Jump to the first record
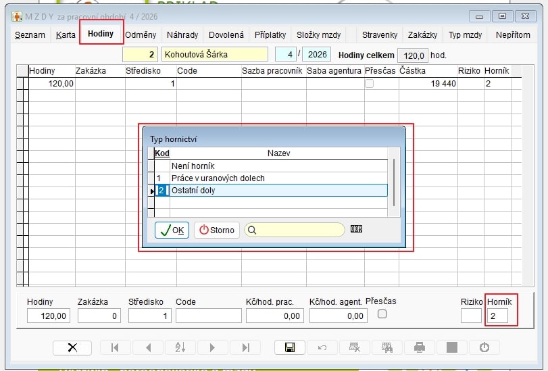The height and width of the screenshot is (371, 548). coord(116,347)
